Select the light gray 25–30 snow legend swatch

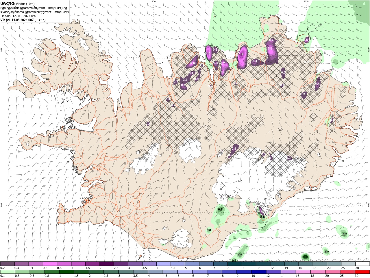pos(348,264)
